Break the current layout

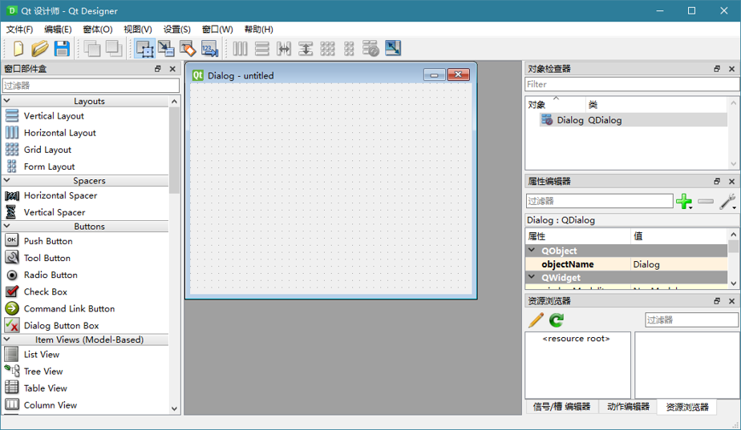370,49
